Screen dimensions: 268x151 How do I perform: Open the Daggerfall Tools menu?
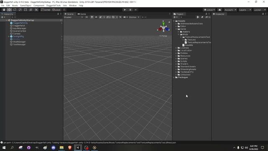tap(54, 5)
